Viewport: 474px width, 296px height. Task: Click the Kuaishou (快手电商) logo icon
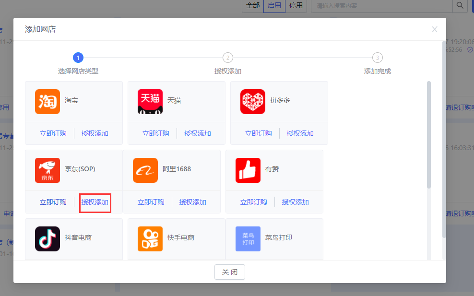click(x=150, y=239)
